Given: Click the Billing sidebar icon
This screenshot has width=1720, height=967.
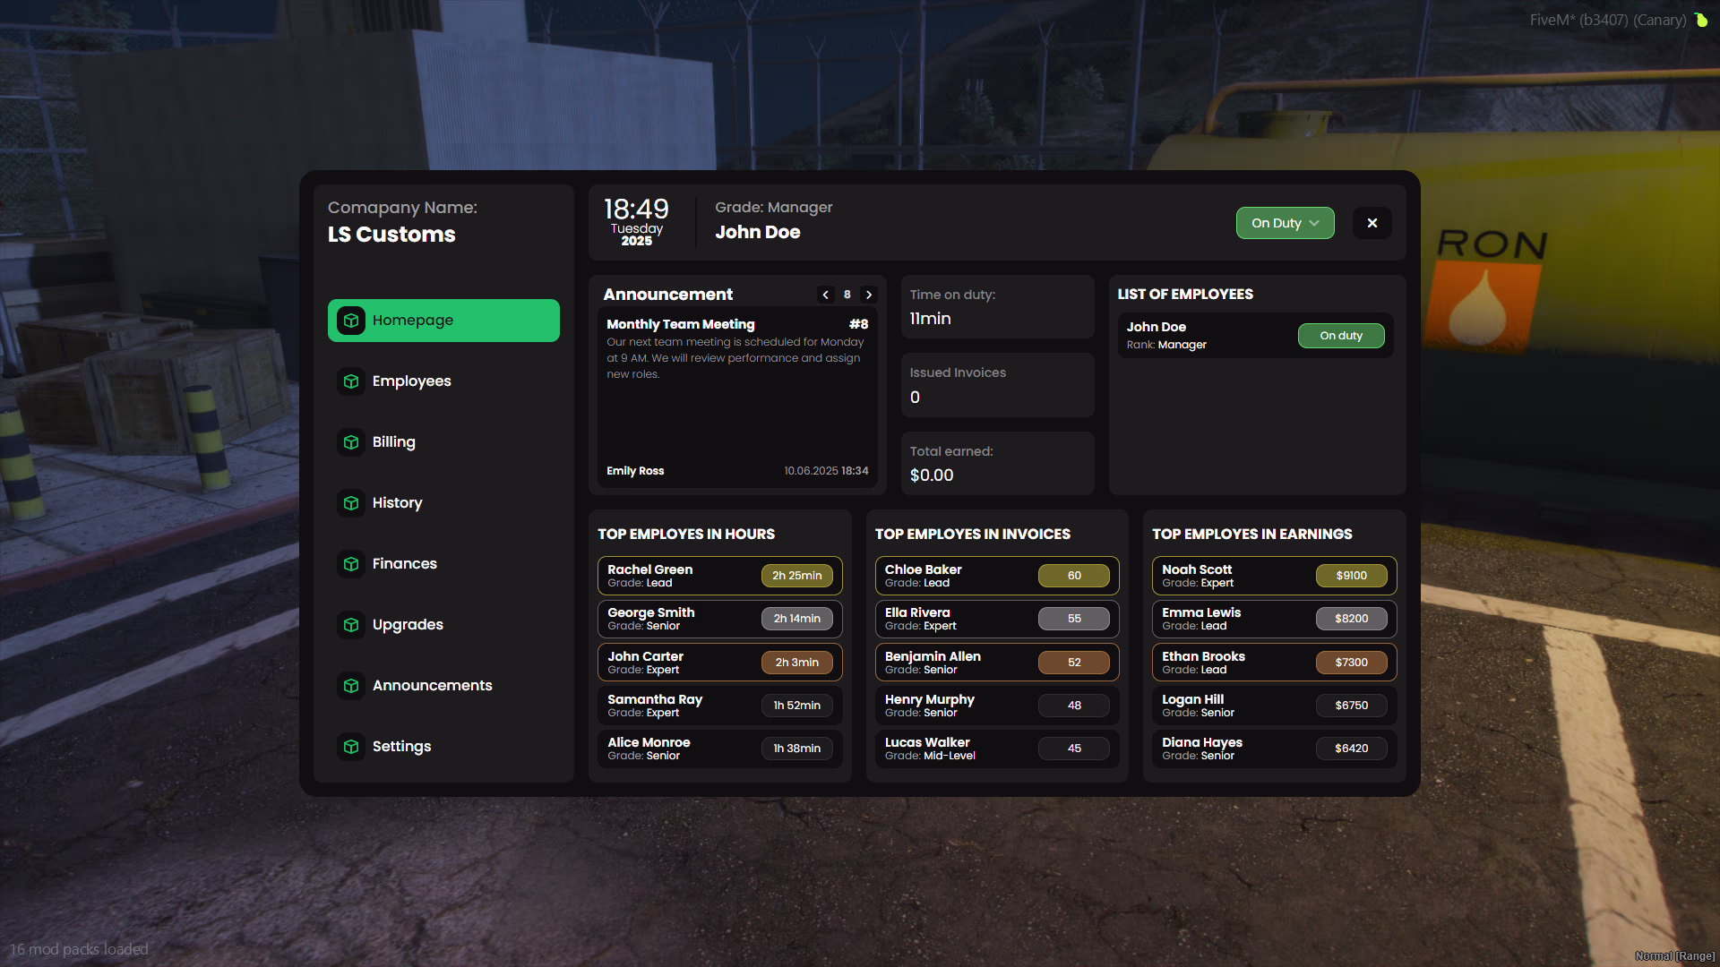Looking at the screenshot, I should coord(351,442).
